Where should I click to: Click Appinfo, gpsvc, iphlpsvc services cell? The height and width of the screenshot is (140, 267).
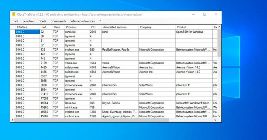pyautogui.click(x=120, y=116)
